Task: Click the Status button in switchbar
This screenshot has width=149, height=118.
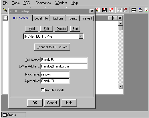Action: coord(14,115)
